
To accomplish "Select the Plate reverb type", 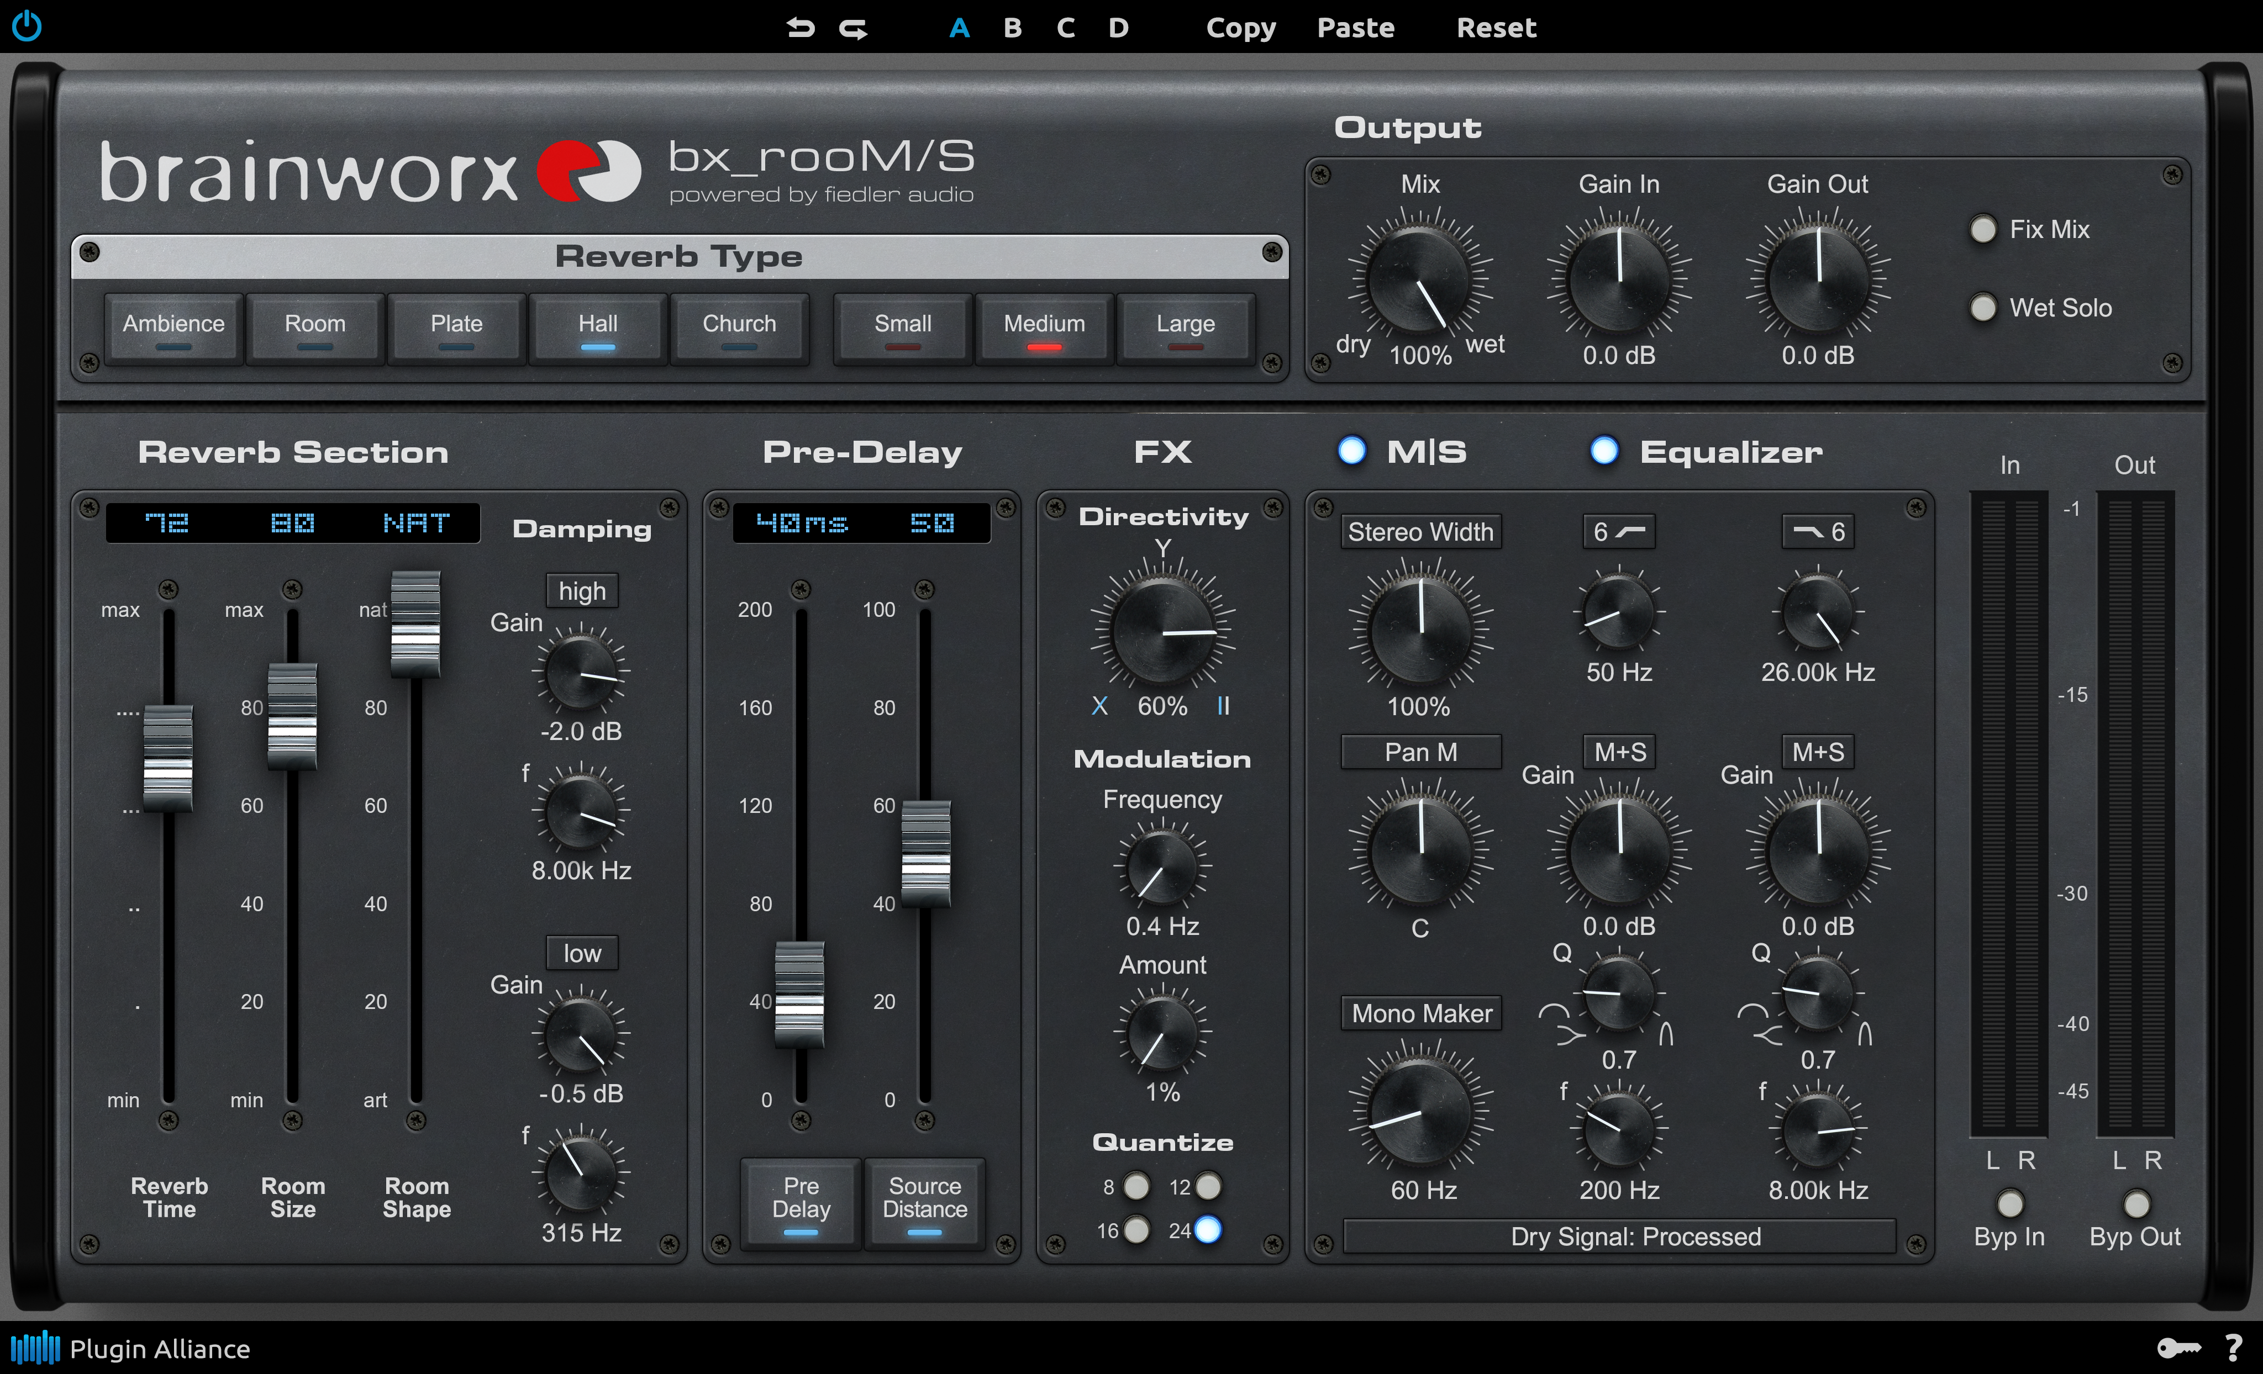I will pos(456,330).
